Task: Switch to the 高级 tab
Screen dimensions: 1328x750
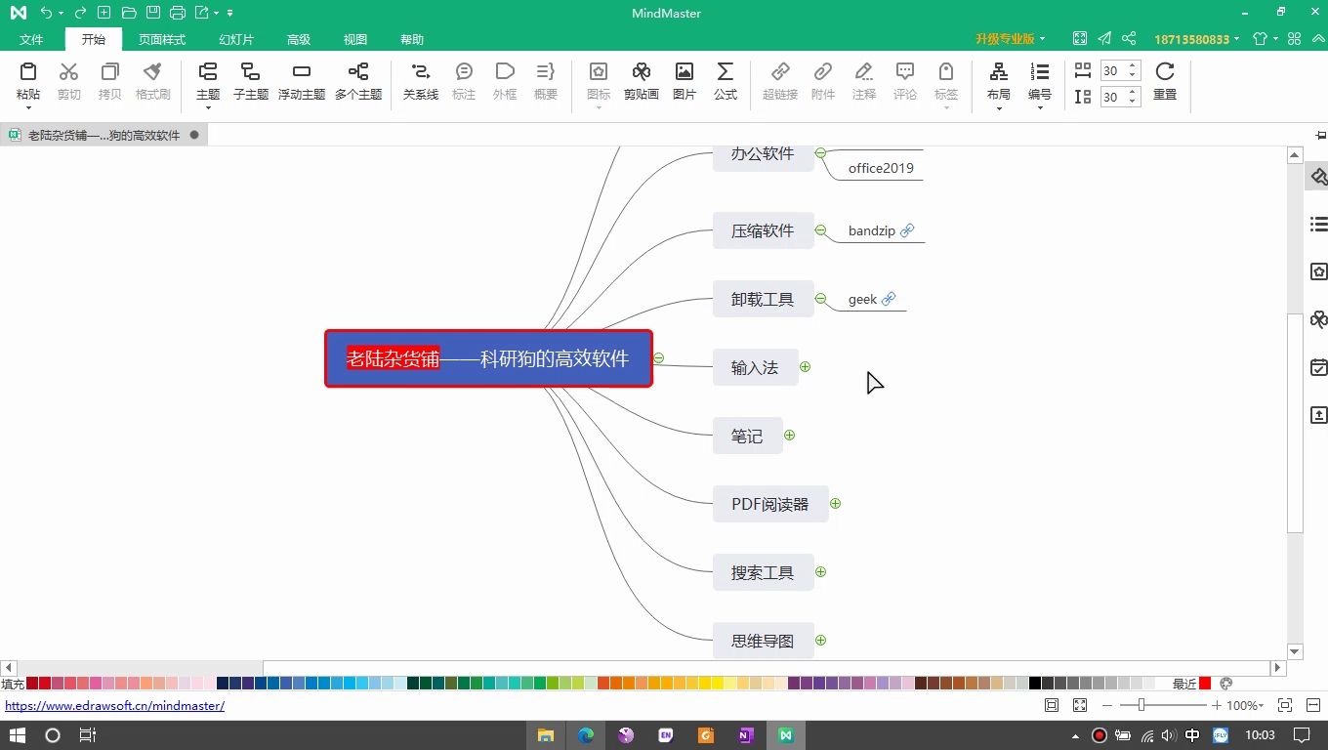Action: tap(299, 40)
